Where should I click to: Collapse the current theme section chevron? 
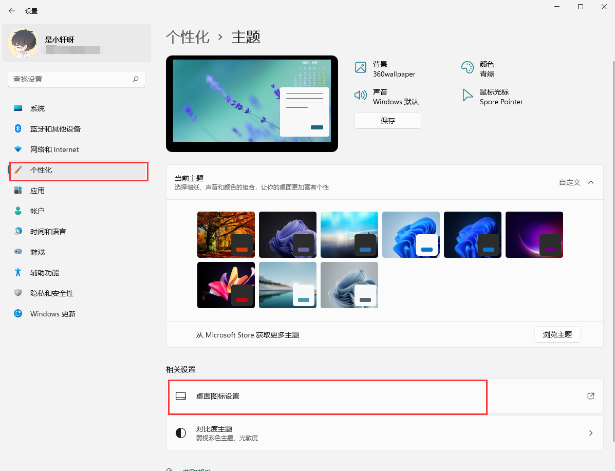[590, 182]
